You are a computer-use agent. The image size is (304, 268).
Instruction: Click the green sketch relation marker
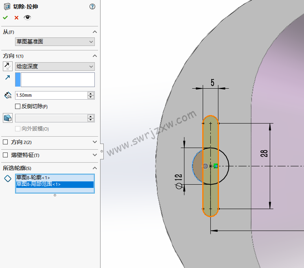[216, 166]
